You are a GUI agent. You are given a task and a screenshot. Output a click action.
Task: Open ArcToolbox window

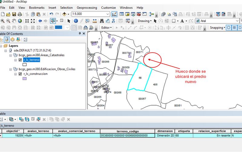click(x=139, y=14)
